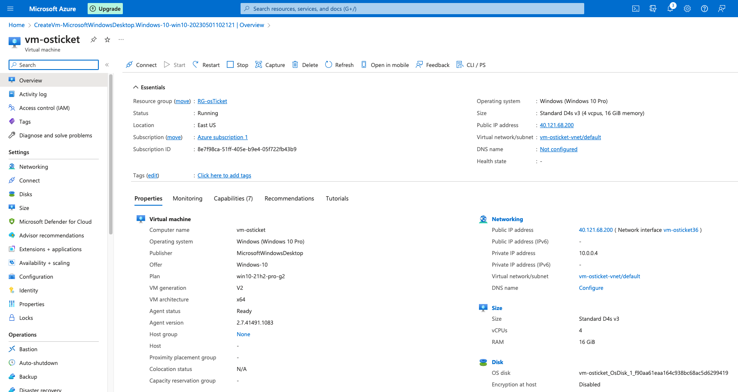Open Cloud Shell from the top bar
Screen dimensions: 738x392
tap(635, 9)
